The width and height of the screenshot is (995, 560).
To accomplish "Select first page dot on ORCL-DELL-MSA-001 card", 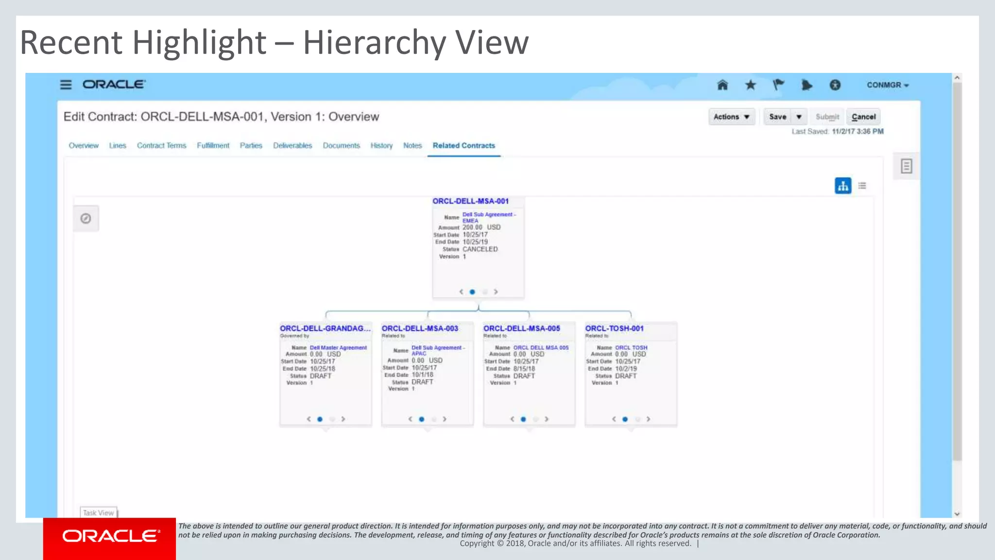I will [x=472, y=292].
